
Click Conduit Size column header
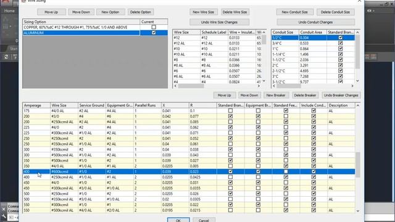click(x=285, y=32)
